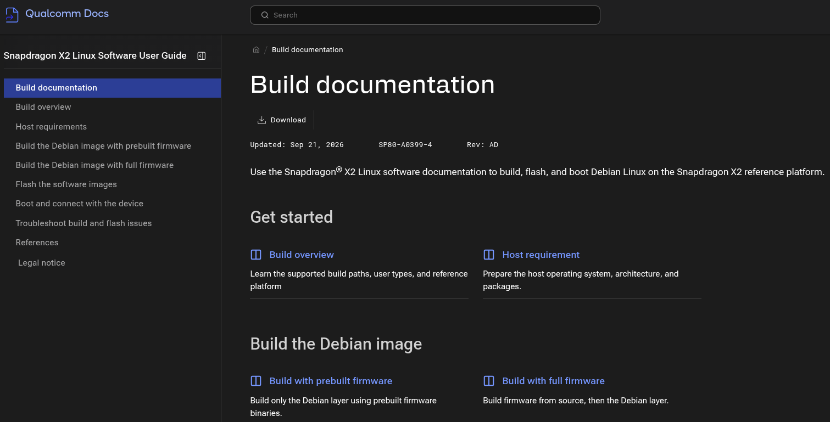The image size is (830, 422).
Task: Click the Updated: Sep 21, 2026 text
Action: tap(297, 145)
